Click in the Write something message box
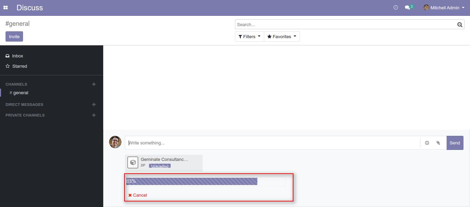This screenshot has height=207, width=470. (273, 143)
